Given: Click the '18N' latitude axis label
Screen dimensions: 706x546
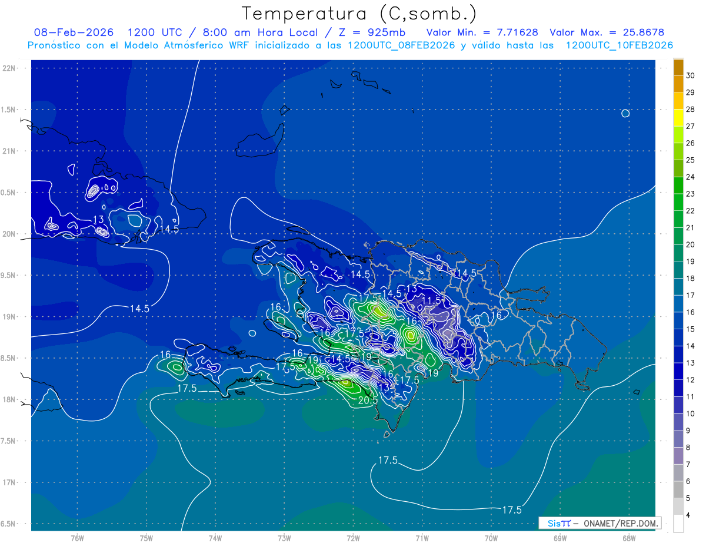Looking at the screenshot, I should coord(10,399).
